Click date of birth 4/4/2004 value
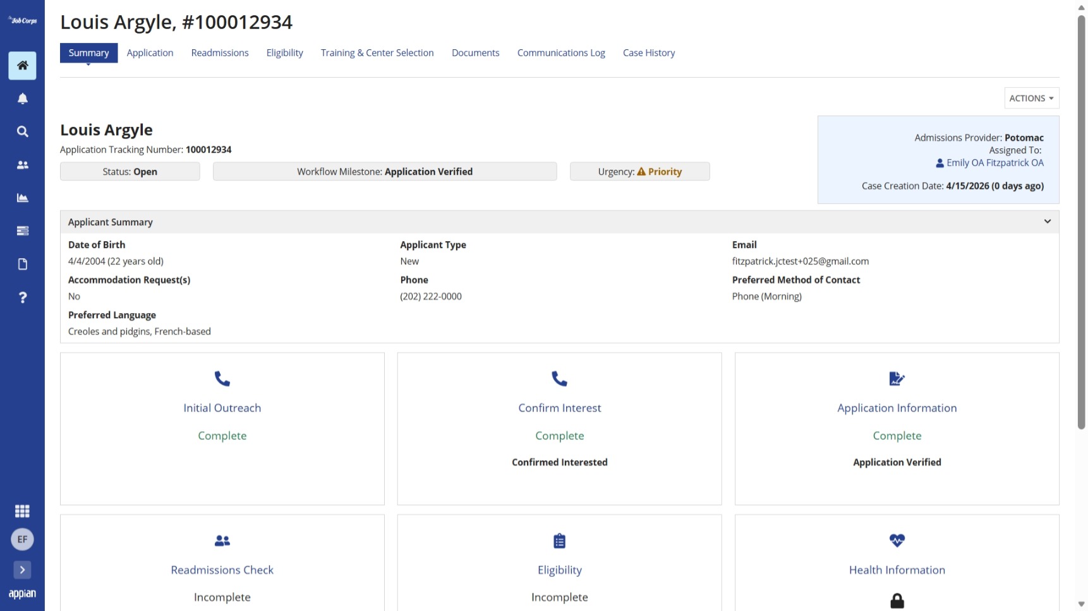 (116, 261)
